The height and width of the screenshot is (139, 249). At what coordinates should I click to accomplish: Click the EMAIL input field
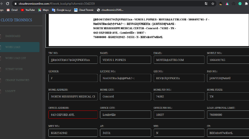[x=179, y=60]
